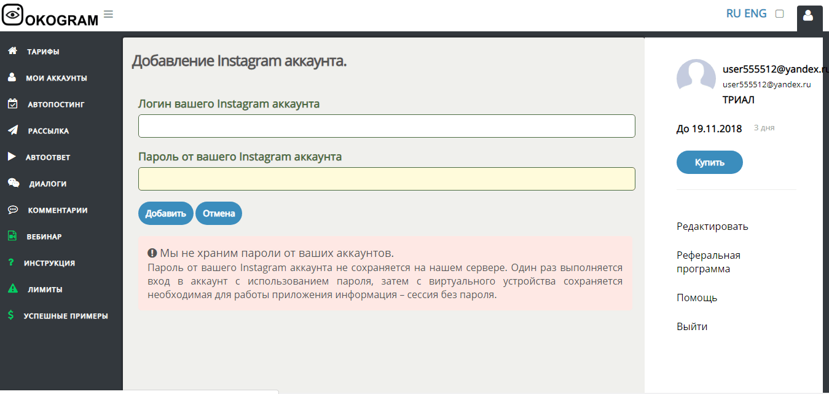Click the person icon beside Мои аккаунты
This screenshot has width=829, height=394.
pos(12,77)
